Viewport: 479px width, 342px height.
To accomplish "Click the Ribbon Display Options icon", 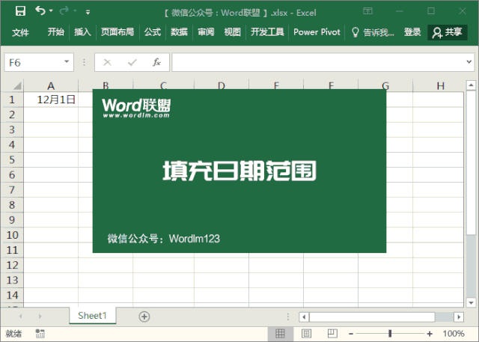I will tap(367, 11).
